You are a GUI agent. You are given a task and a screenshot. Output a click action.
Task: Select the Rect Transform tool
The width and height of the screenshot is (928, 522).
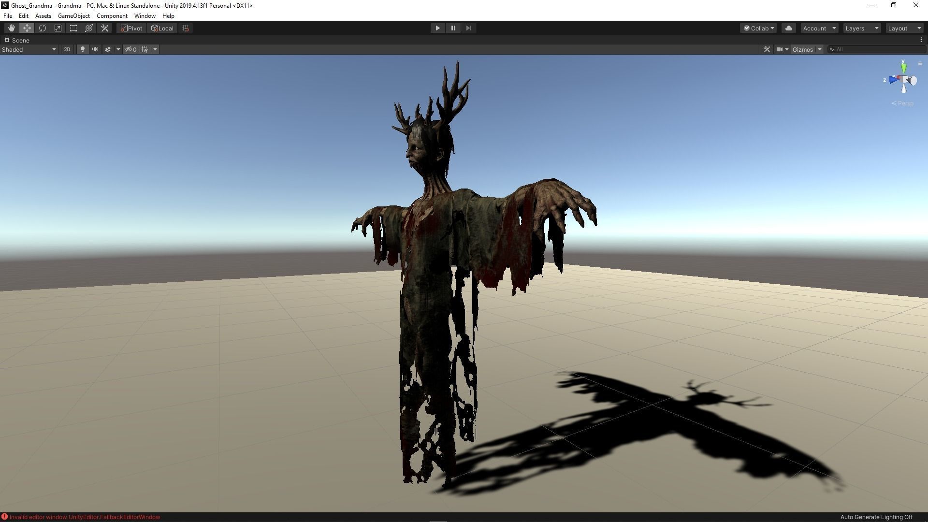(x=73, y=28)
